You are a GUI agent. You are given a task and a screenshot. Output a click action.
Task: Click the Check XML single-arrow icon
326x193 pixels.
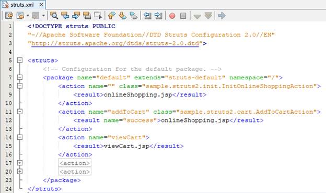coord(197,16)
